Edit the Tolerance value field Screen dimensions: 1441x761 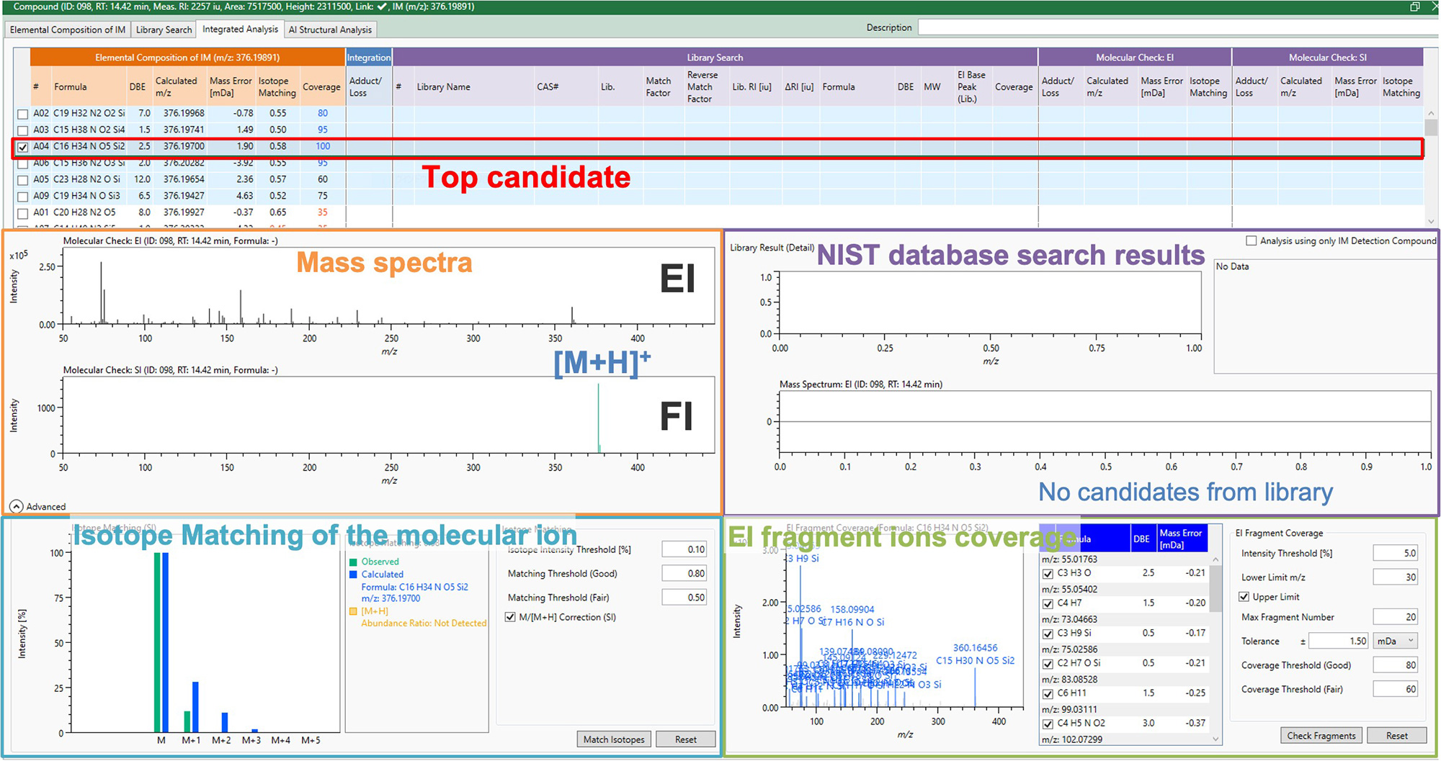coord(1339,641)
